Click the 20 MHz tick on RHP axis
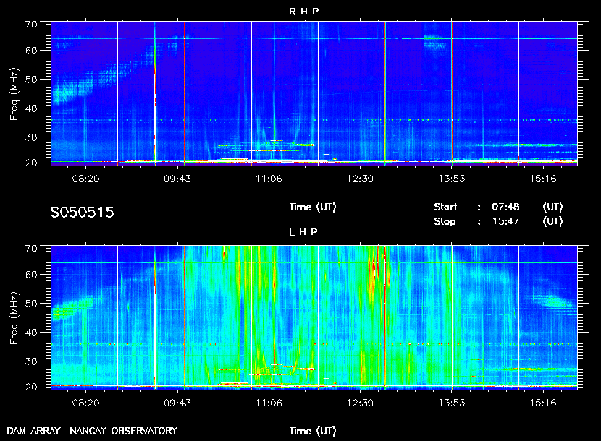The height and width of the screenshot is (441, 601). coord(31,163)
